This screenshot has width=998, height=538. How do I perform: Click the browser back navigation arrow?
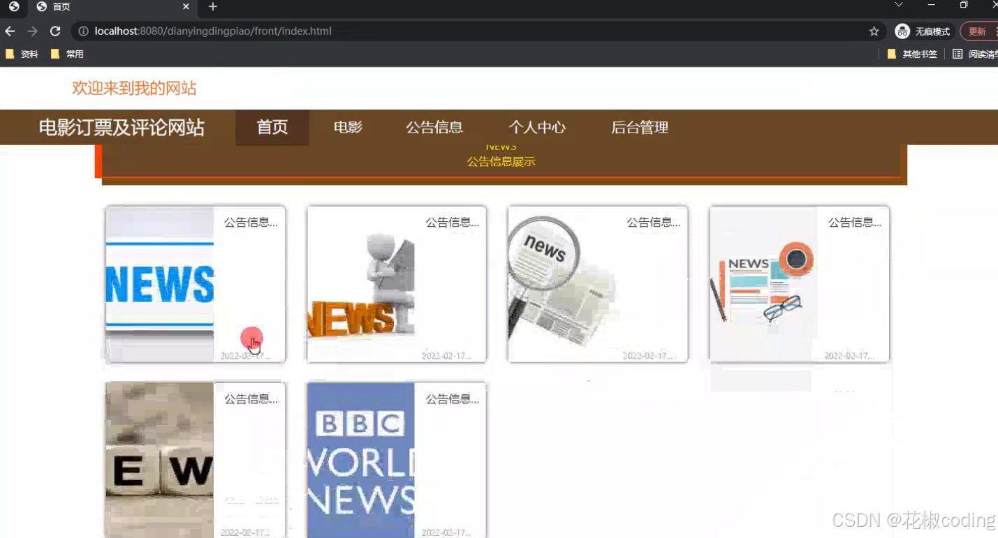[10, 31]
